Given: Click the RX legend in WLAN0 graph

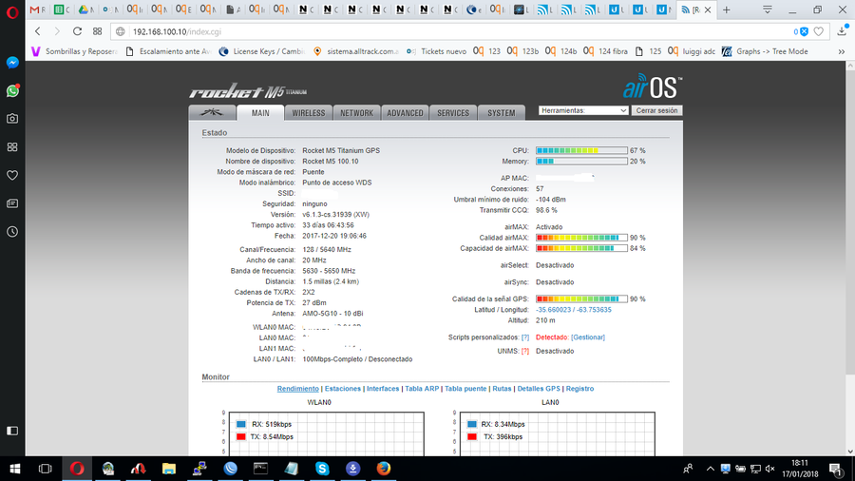Looking at the screenshot, I should point(264,424).
